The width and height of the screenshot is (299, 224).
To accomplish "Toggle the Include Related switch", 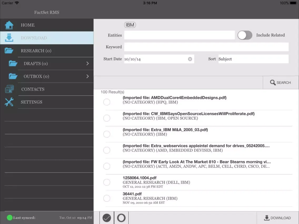I will (245, 35).
